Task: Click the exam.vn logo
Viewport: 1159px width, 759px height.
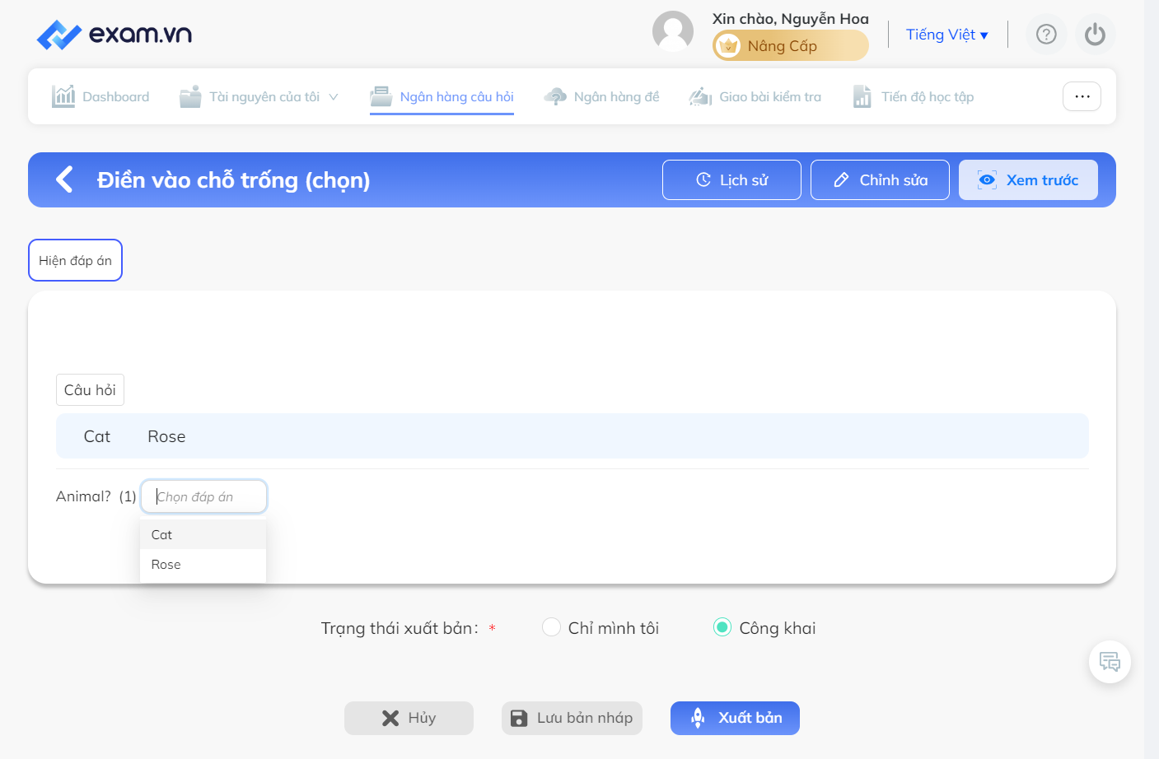Action: coord(114,35)
